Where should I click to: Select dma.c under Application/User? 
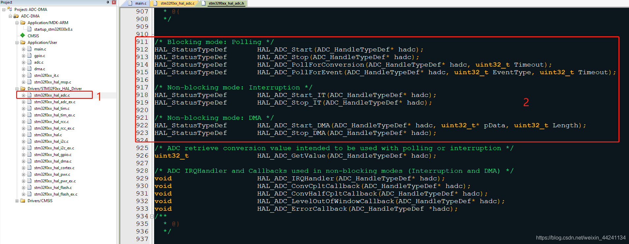40,69
